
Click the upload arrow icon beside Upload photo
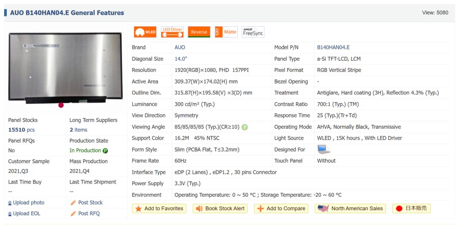point(10,203)
